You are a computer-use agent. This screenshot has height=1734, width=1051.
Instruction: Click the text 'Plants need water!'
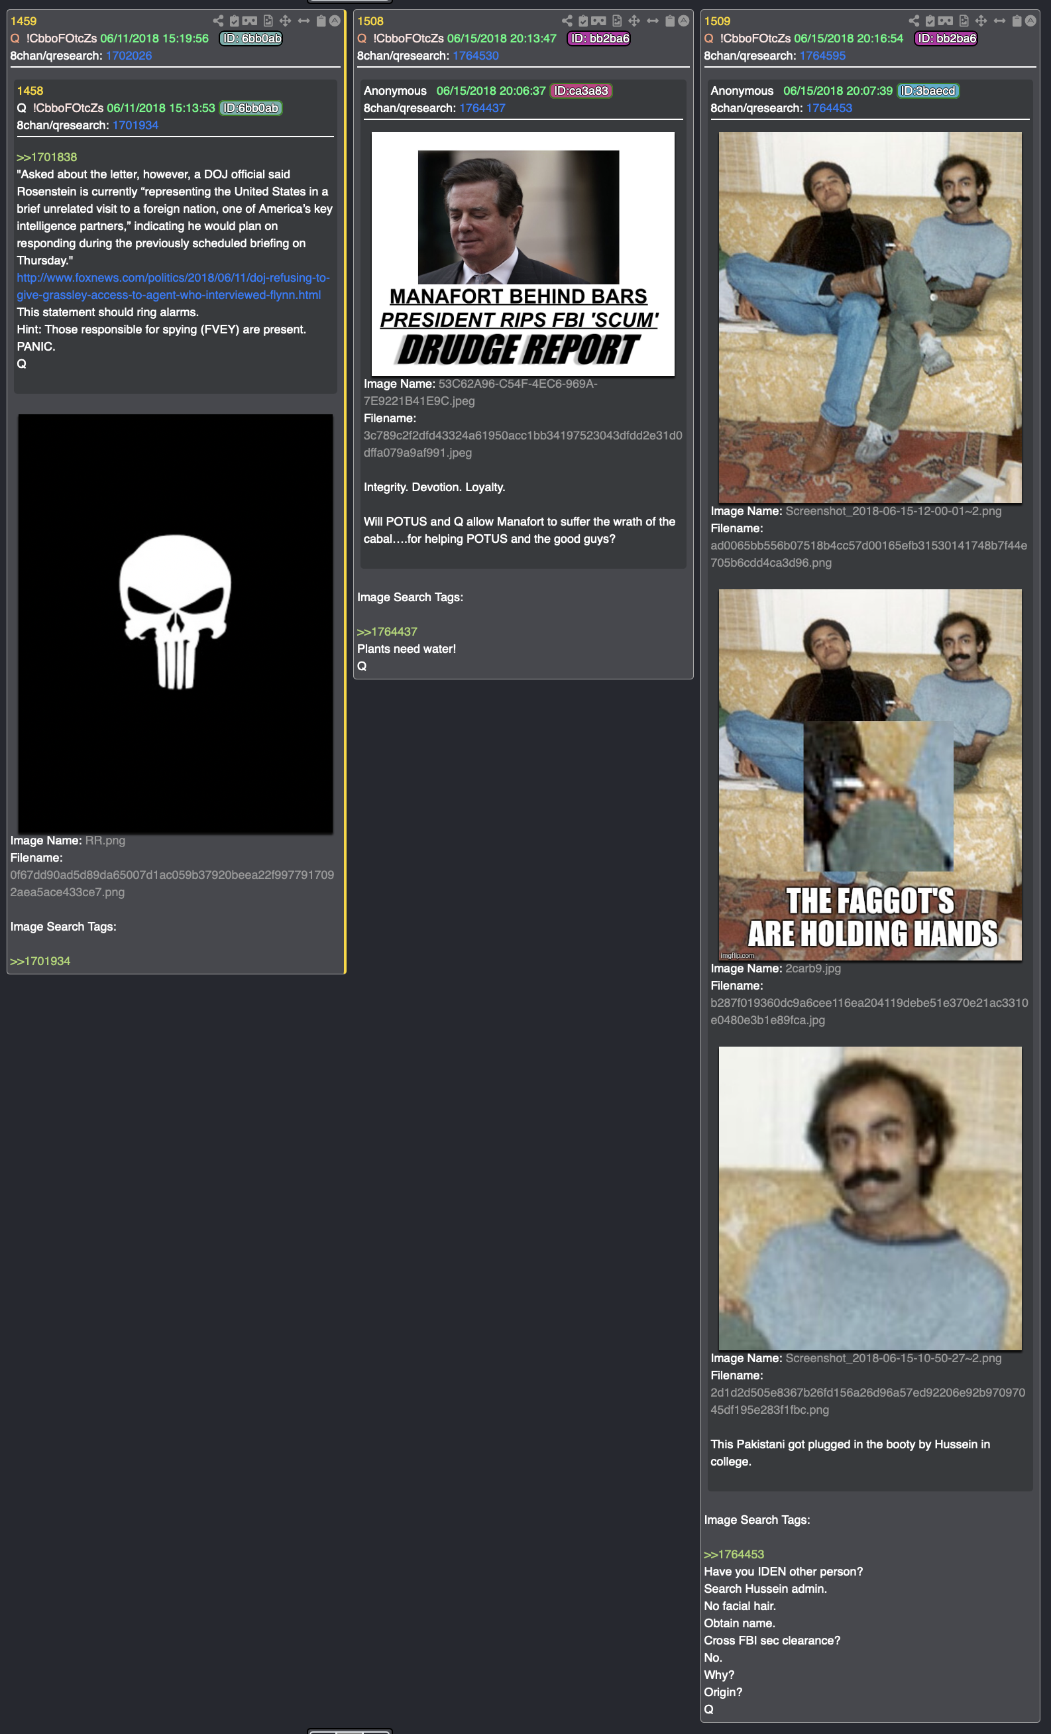(x=407, y=649)
